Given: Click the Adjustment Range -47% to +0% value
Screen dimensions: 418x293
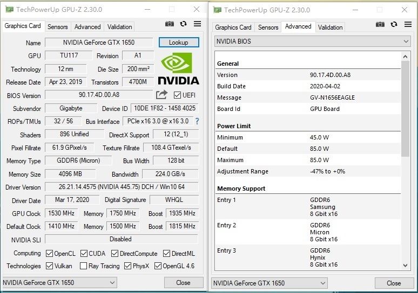Looking at the screenshot, I should 327,171.
